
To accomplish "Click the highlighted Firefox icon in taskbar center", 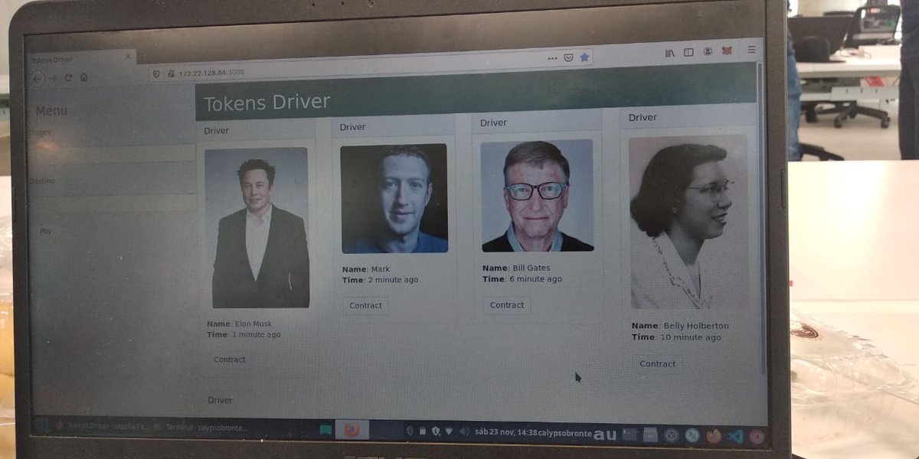I will [352, 430].
